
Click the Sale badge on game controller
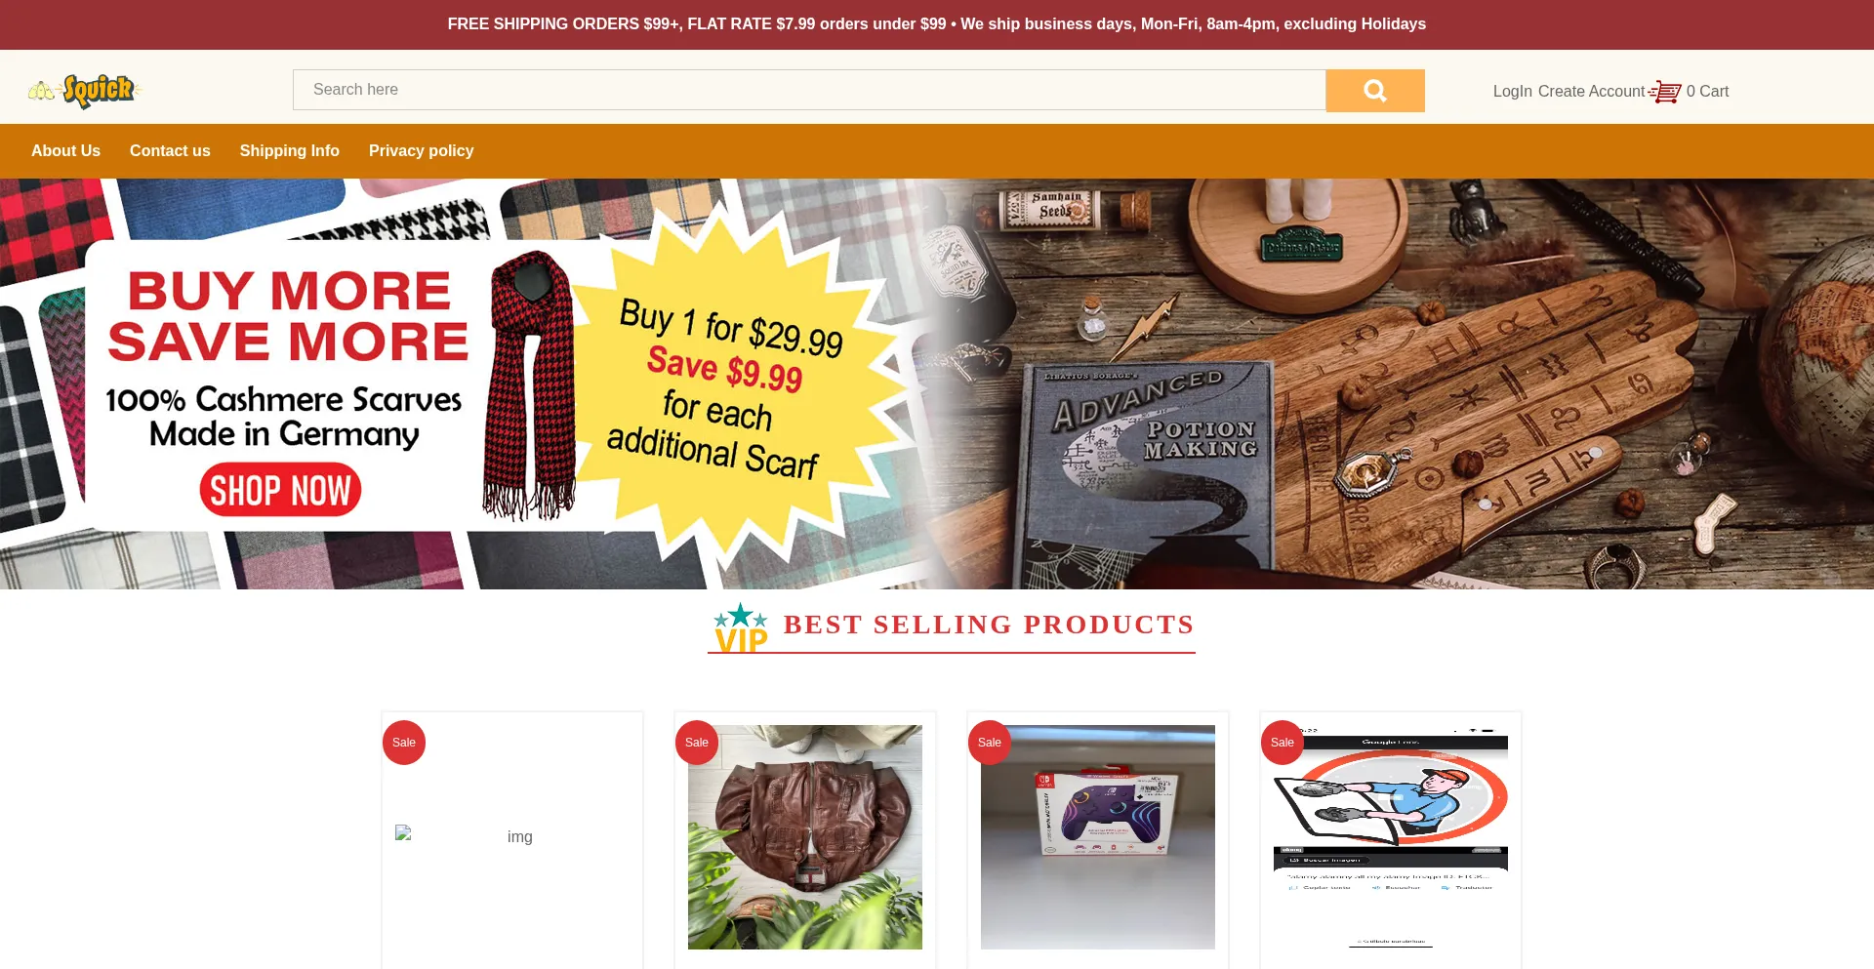990,743
